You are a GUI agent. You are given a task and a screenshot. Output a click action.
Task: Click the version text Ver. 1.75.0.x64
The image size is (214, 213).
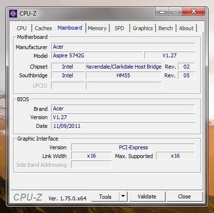67,198
